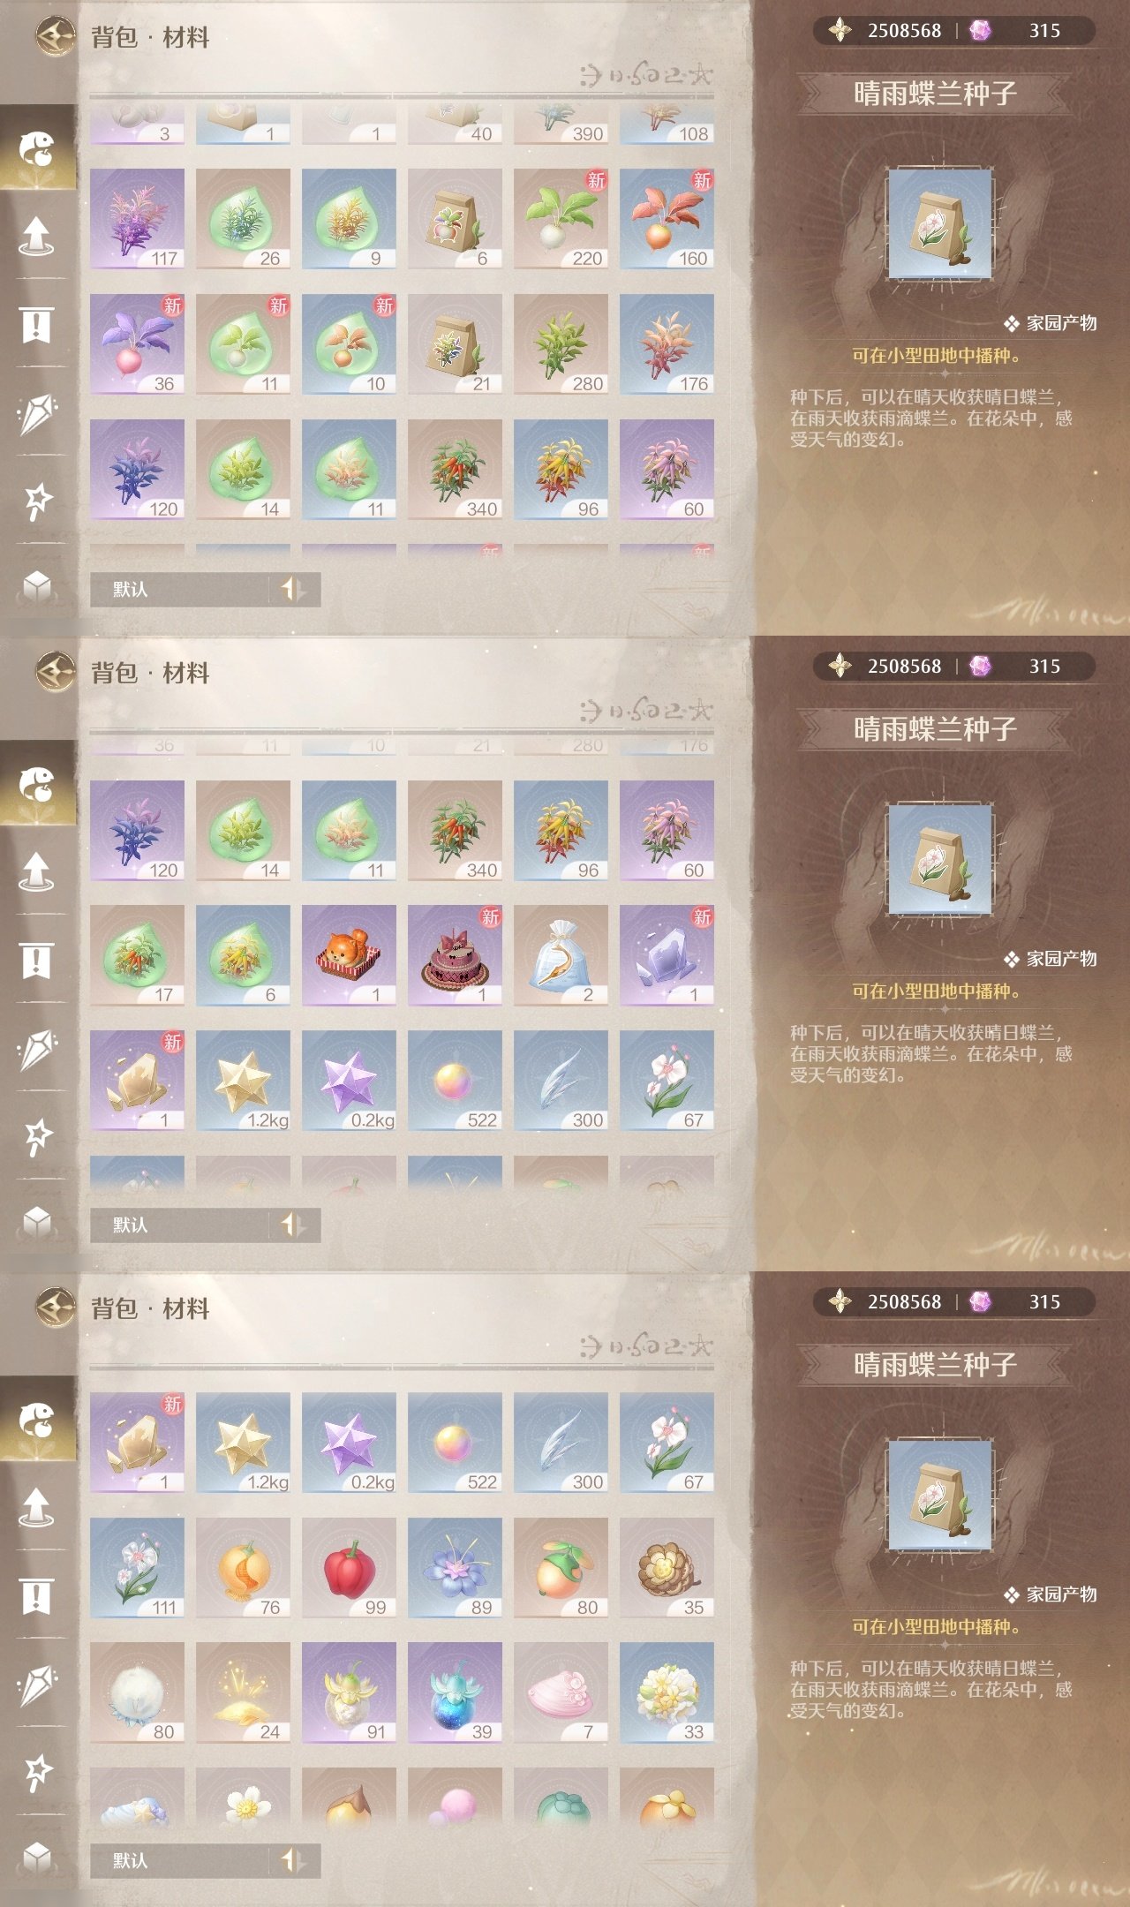Select the purple plant item with count 117
This screenshot has width=1130, height=1907.
tap(137, 219)
